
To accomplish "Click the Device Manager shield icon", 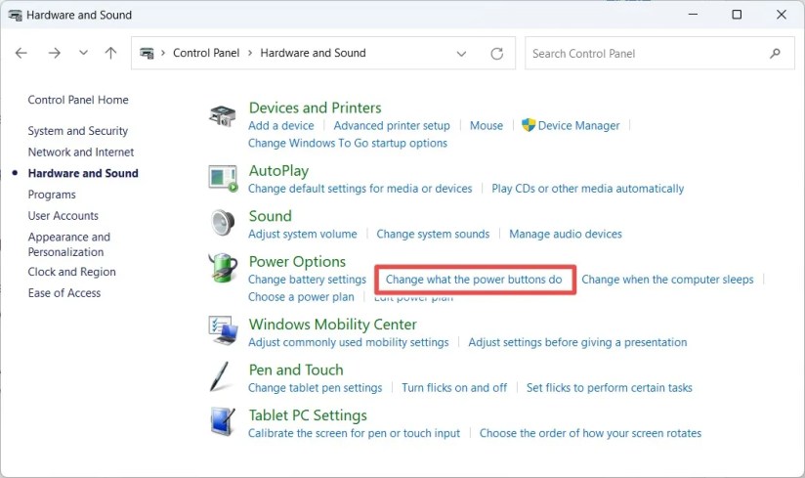I will coord(529,125).
